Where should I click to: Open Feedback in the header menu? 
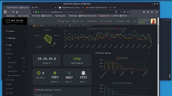92,21
